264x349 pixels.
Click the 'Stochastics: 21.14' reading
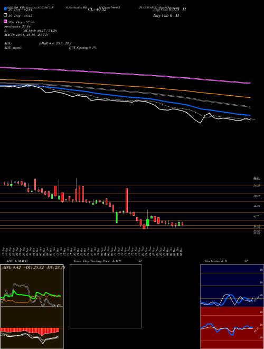[17, 26]
